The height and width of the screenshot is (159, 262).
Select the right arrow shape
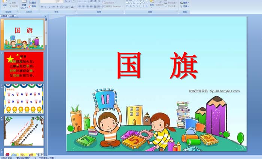pos(140,3)
